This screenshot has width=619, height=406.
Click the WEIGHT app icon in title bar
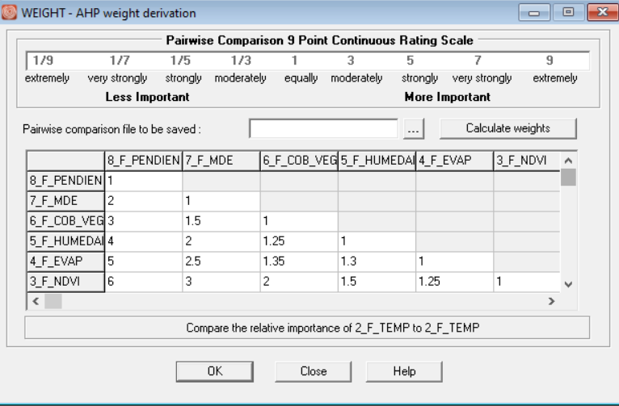[11, 14]
